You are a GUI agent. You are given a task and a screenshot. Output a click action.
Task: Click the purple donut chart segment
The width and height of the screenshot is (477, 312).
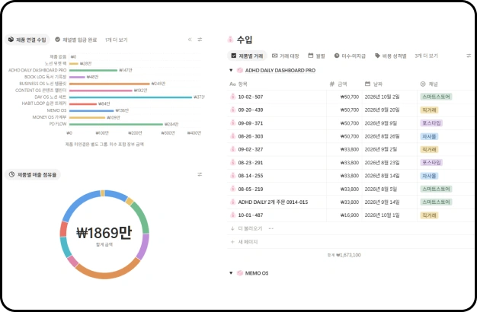pos(143,246)
